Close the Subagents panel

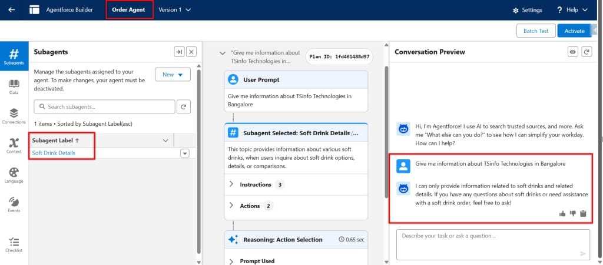click(x=191, y=52)
